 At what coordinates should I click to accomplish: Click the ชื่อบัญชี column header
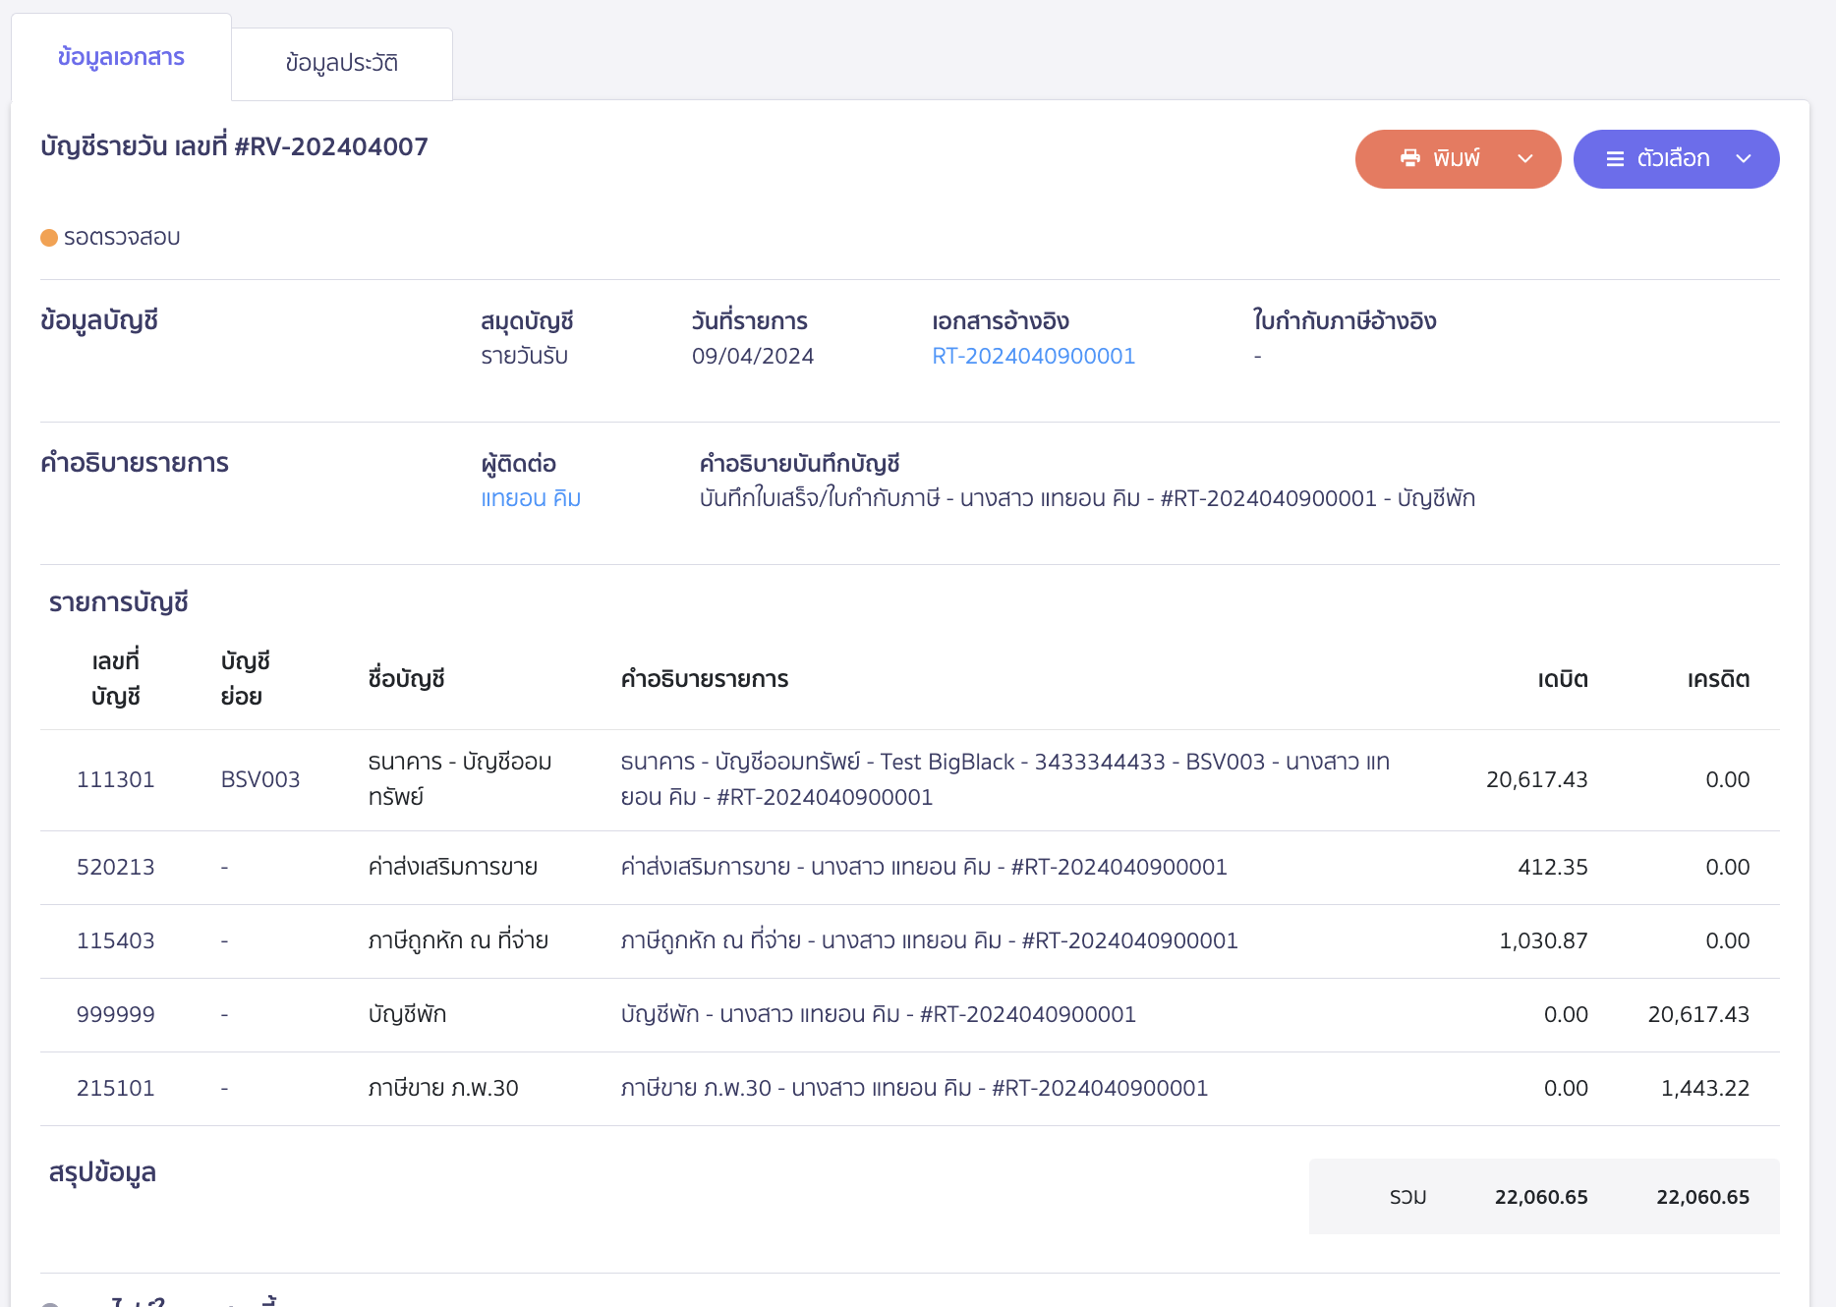tap(407, 679)
